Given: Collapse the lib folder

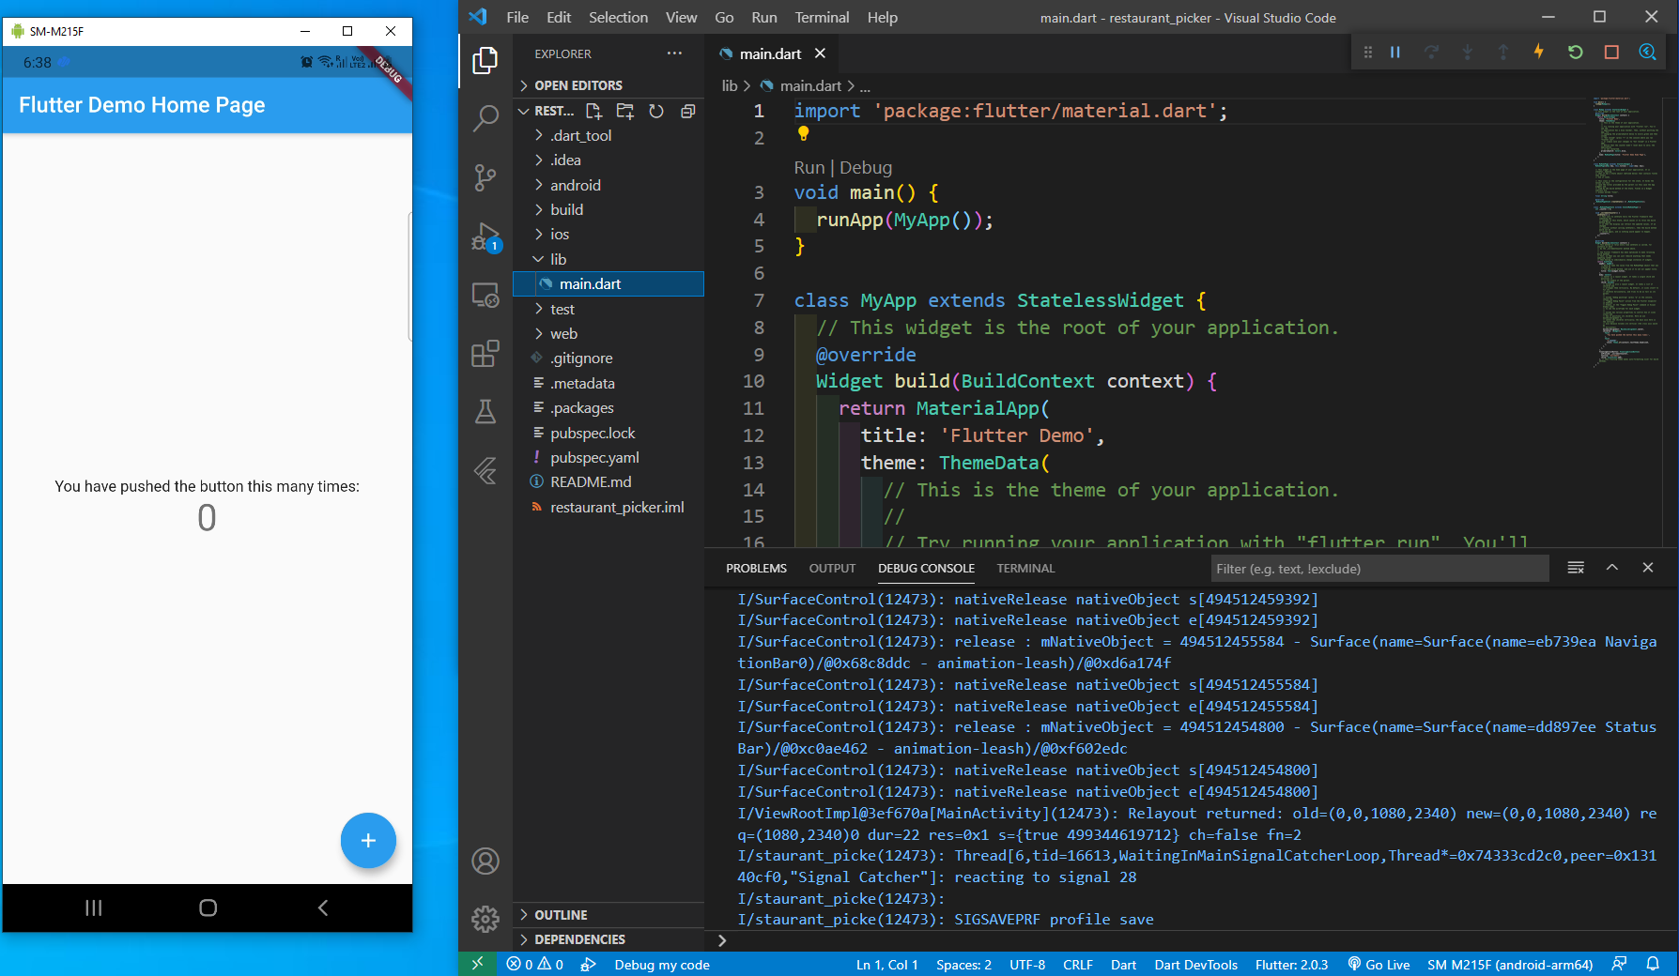Looking at the screenshot, I should click(608, 259).
